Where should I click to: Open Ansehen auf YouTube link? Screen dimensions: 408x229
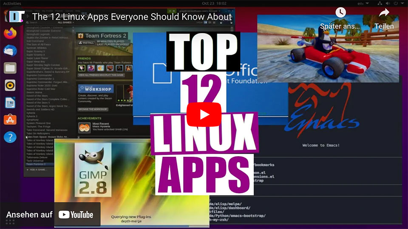point(50,215)
